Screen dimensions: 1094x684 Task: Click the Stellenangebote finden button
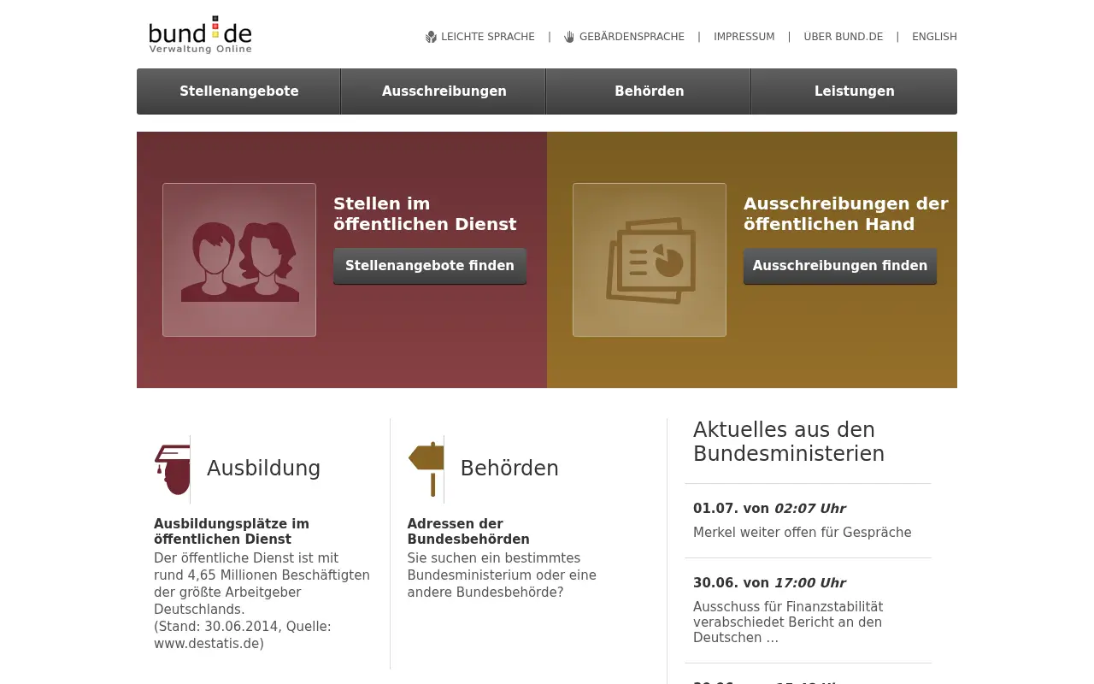pos(430,266)
